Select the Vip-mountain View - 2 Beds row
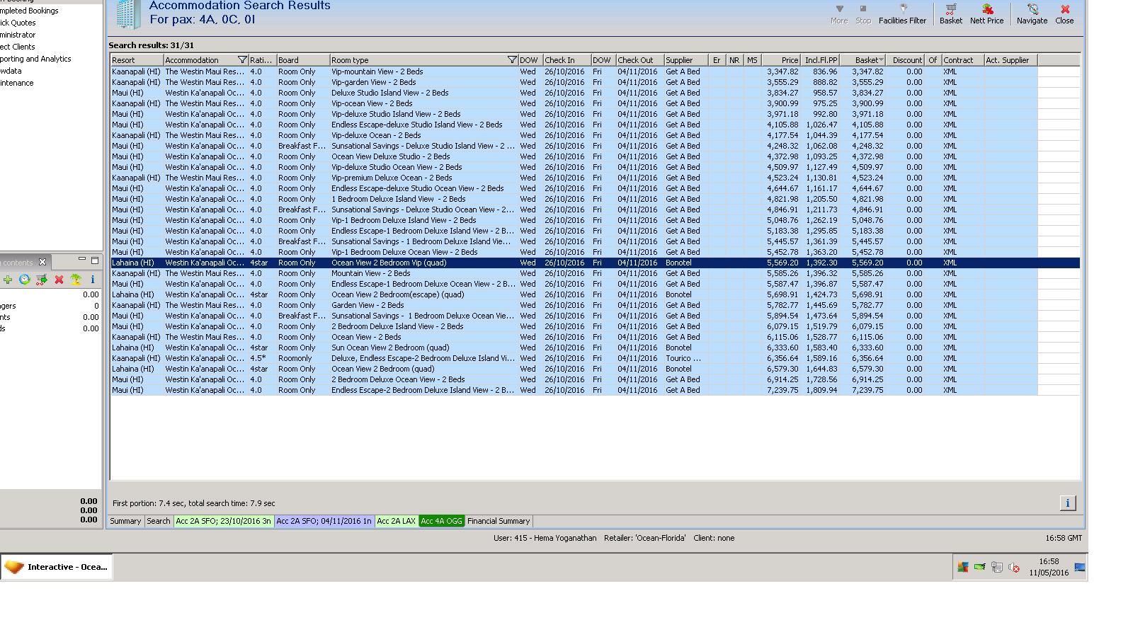Viewport: 1133px width, 637px height. (595, 71)
